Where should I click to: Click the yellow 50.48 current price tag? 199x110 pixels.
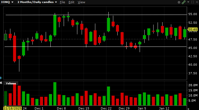pyautogui.click(x=192, y=29)
